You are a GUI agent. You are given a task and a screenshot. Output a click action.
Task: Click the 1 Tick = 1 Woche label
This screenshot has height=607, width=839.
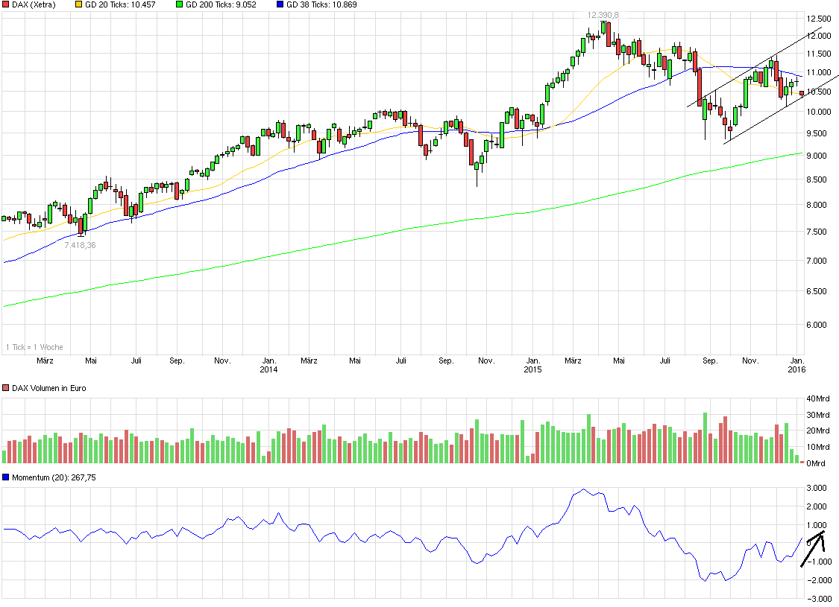[x=34, y=346]
